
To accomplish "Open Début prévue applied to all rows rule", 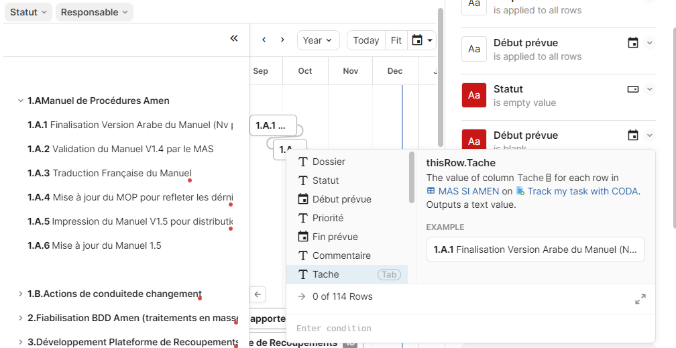I will (558, 49).
